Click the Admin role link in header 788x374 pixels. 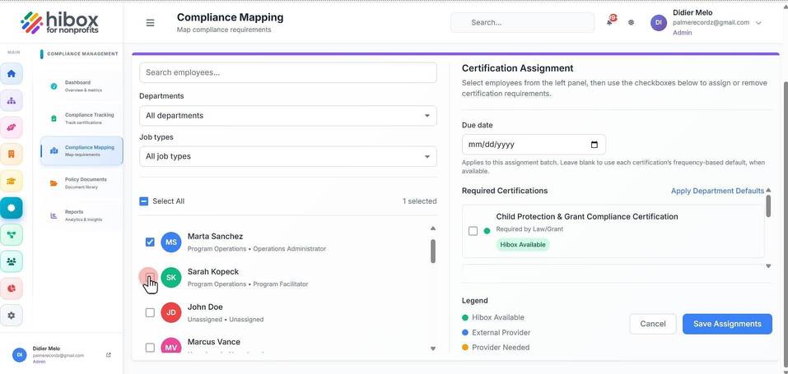point(682,33)
